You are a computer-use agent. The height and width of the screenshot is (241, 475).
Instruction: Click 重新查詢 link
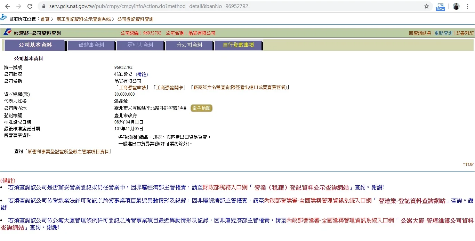[x=443, y=33]
